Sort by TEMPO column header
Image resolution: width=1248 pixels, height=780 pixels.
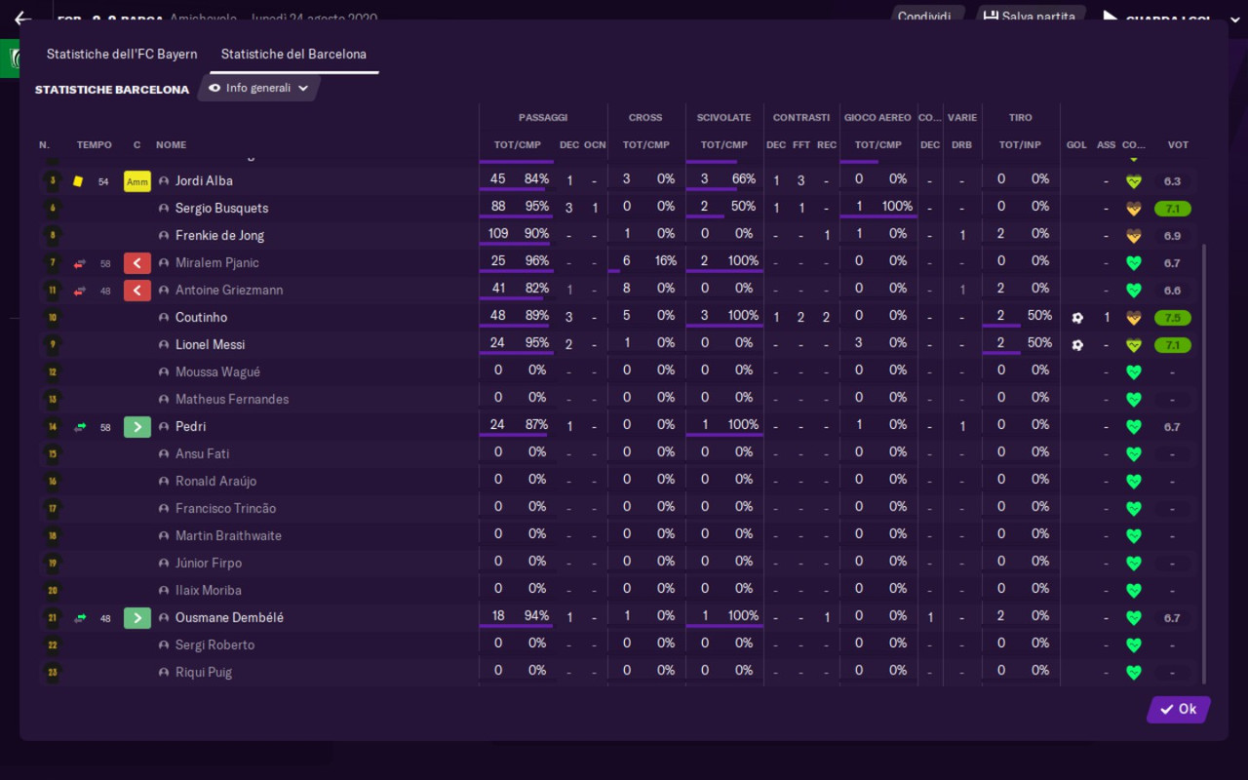(95, 145)
